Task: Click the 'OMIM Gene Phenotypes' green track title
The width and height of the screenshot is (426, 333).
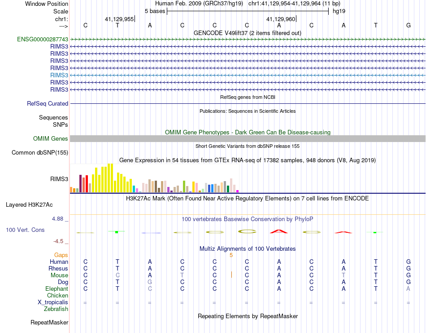Action: pyautogui.click(x=248, y=132)
